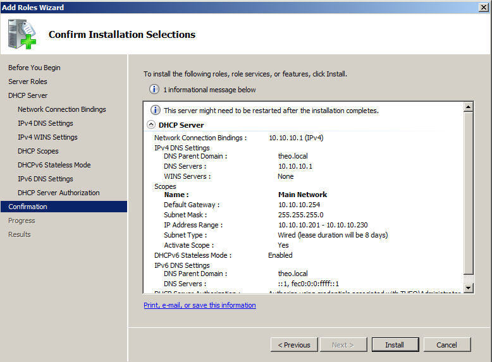This screenshot has height=362, width=492.
Task: Open Print, e-mail, or save this information
Action: click(200, 305)
